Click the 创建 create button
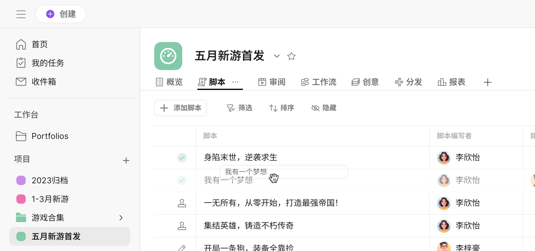The image size is (535, 251). [61, 14]
